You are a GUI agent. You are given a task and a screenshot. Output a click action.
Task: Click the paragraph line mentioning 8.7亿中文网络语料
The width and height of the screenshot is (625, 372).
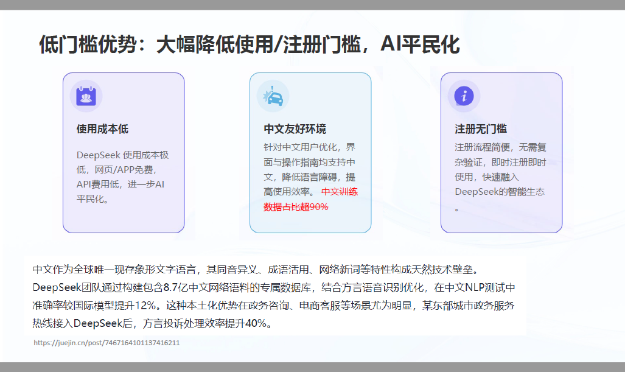point(274,287)
